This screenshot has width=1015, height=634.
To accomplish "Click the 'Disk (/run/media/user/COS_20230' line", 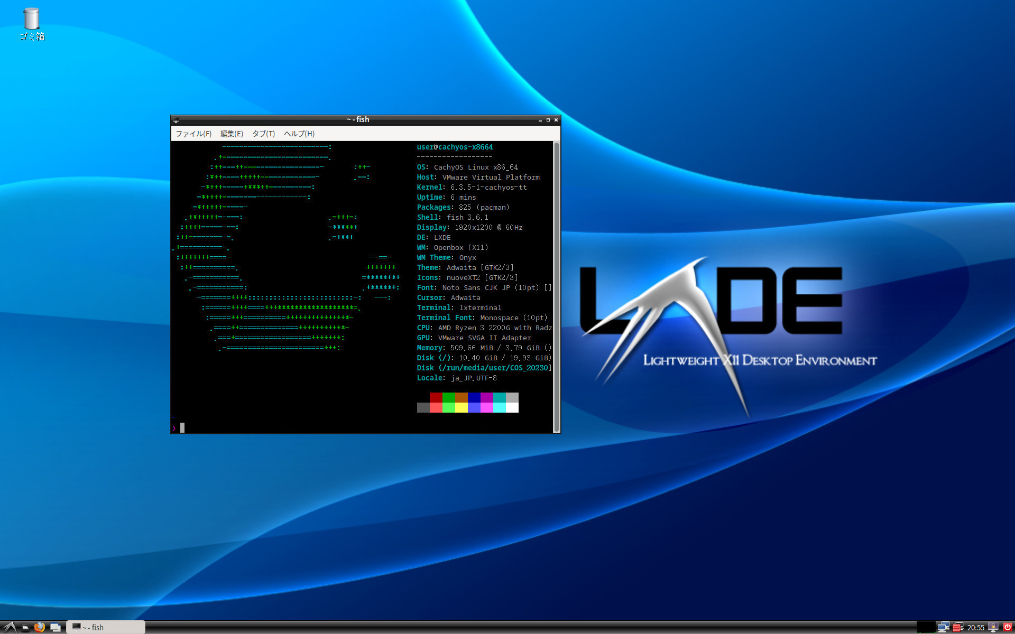I will (x=484, y=368).
